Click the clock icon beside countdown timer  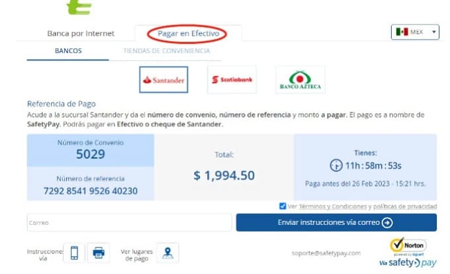tap(336, 165)
